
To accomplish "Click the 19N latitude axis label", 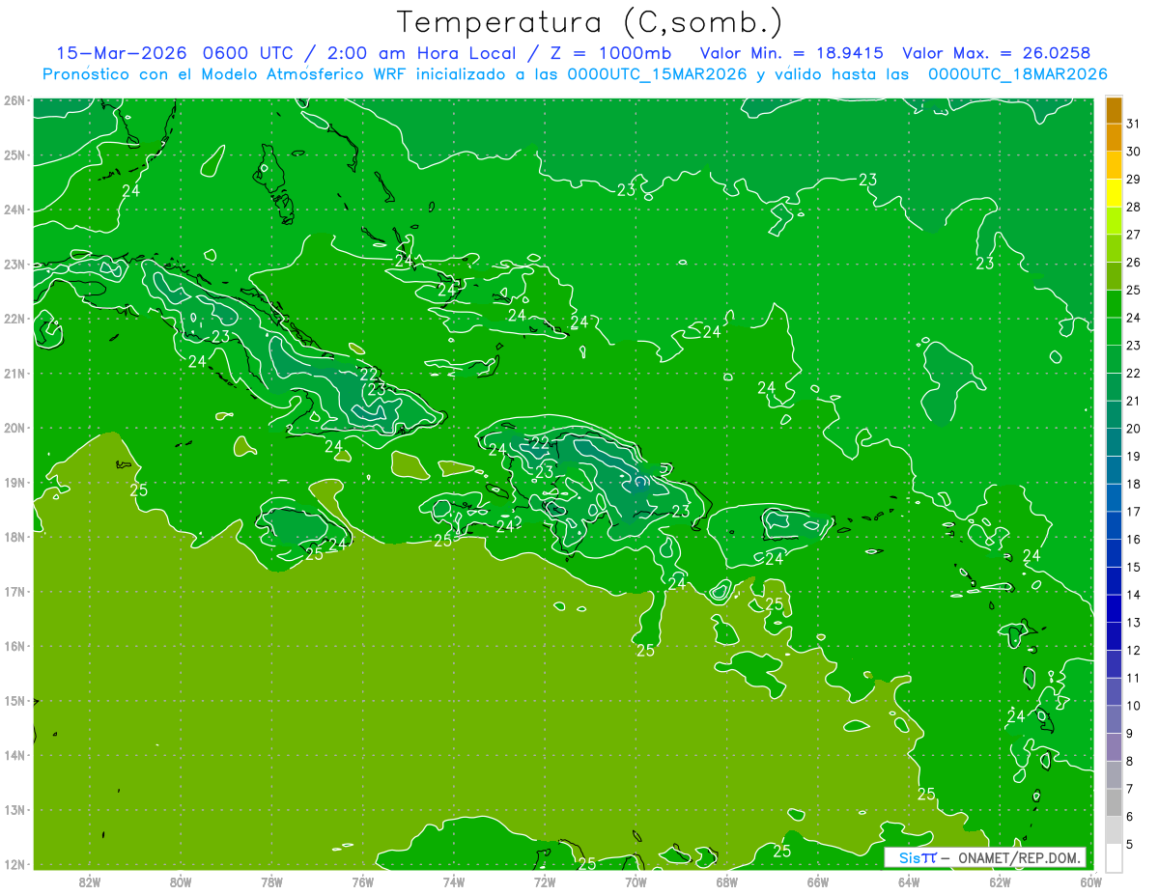I will (14, 483).
